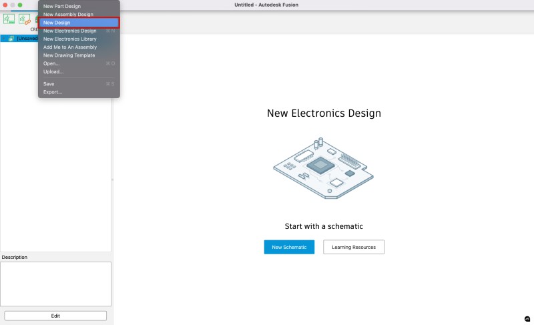This screenshot has height=325, width=534.
Task: Click the 'New Electronics Design' heading
Action: coord(324,113)
